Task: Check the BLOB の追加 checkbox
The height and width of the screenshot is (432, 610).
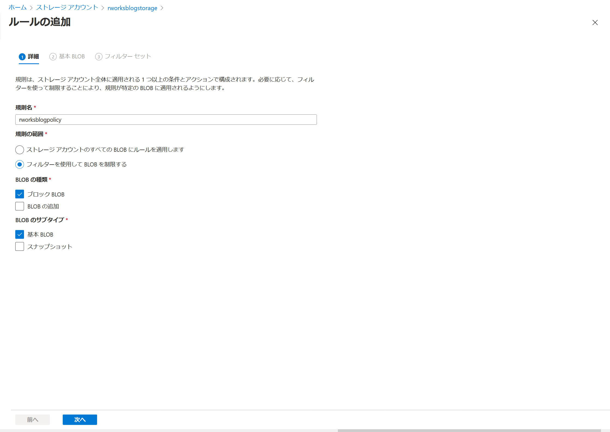Action: pos(20,206)
